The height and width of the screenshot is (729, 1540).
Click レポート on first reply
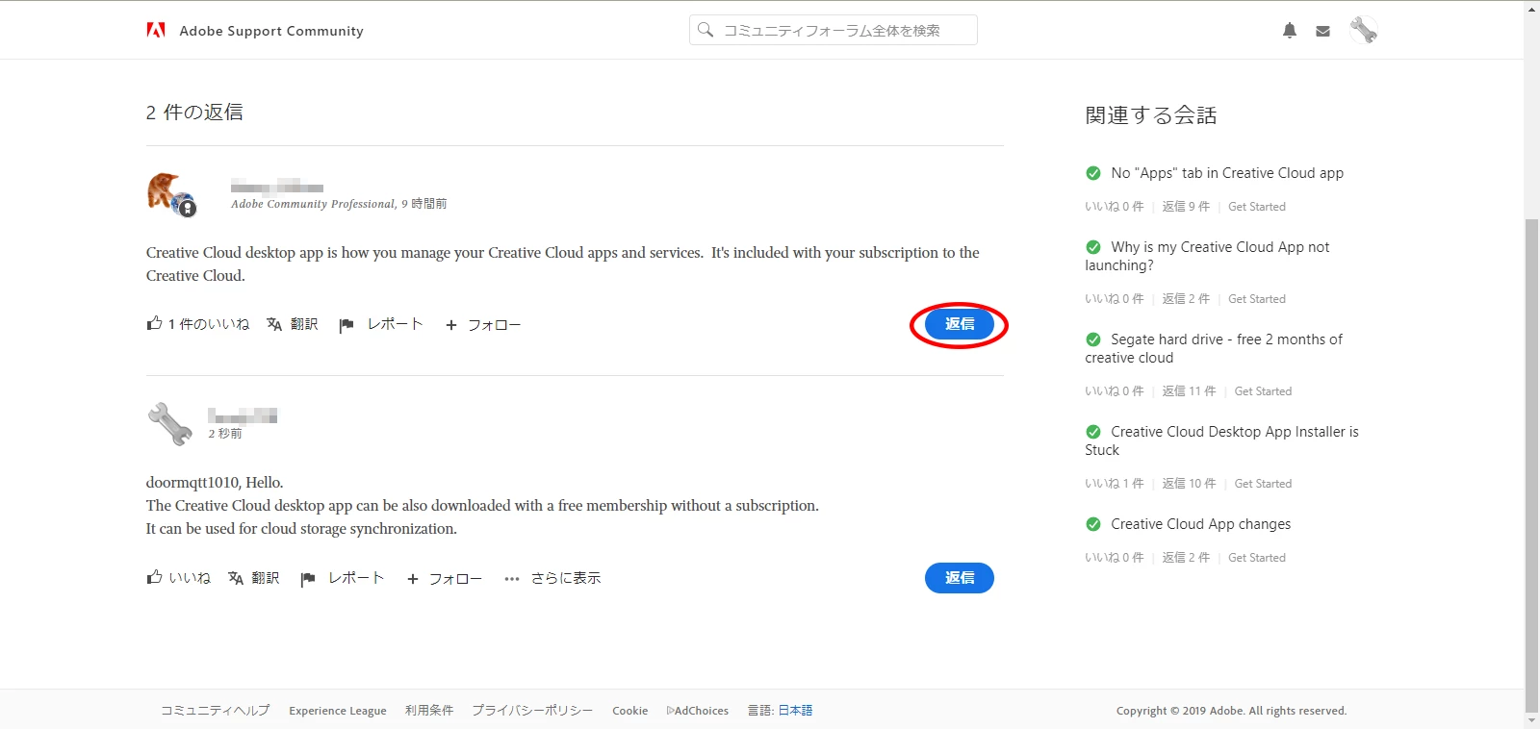click(x=396, y=324)
